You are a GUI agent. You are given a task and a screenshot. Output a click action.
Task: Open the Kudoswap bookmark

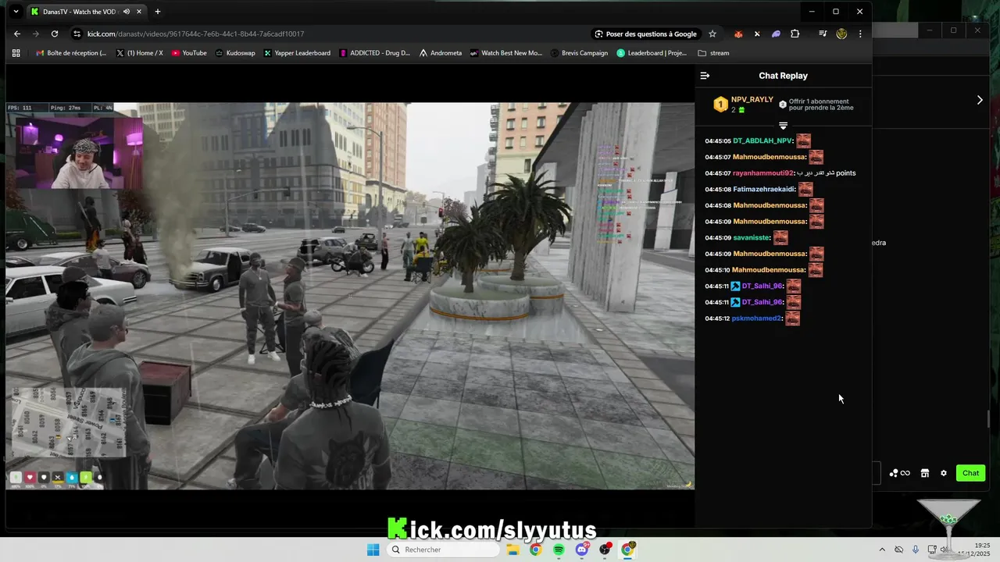(234, 53)
